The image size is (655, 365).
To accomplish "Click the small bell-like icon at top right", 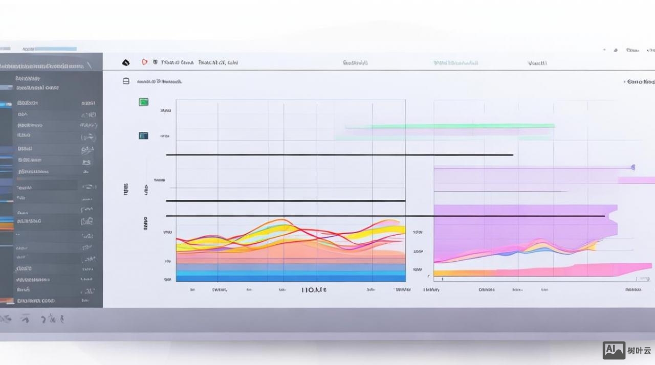I will 615,50.
